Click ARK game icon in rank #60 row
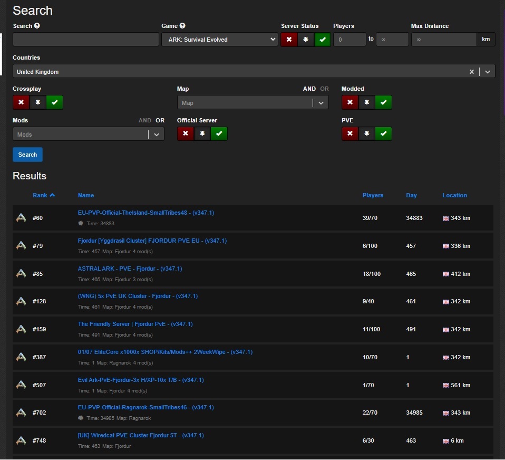505x460 pixels. [21, 218]
